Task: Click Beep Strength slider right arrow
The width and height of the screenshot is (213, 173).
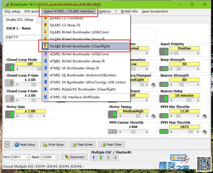Action: [x=198, y=69]
